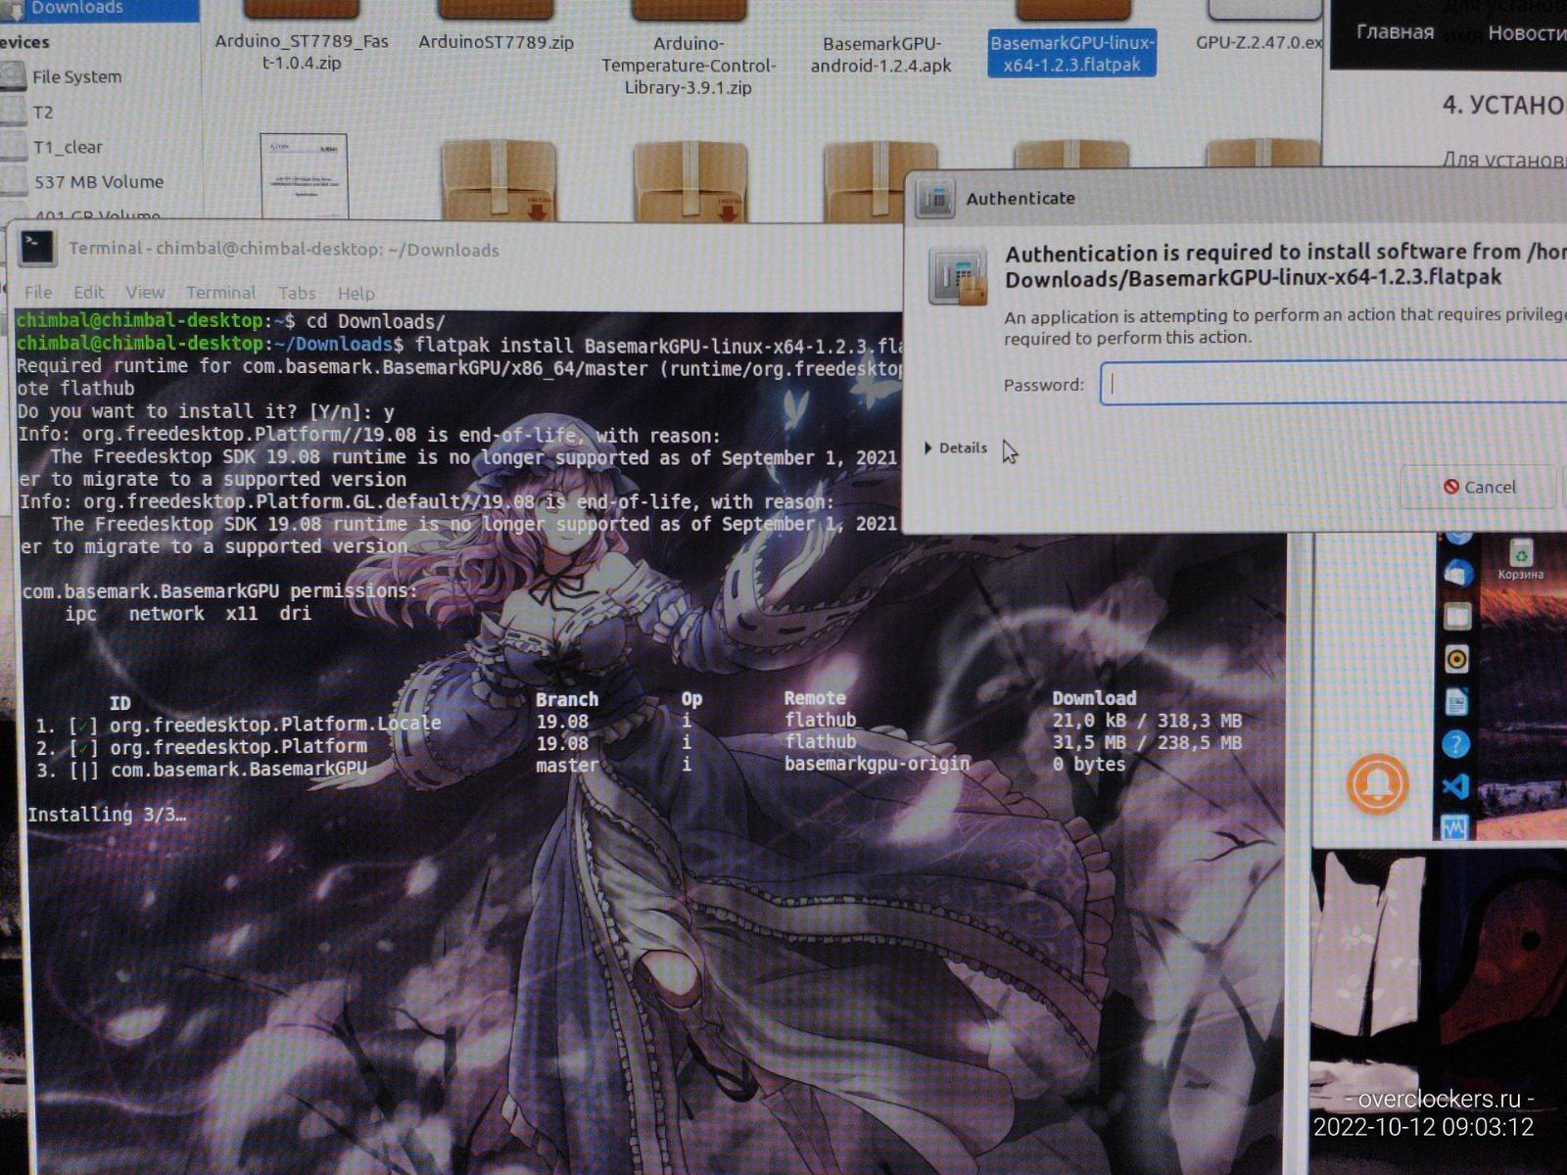Launch Thunderbird mail from the dock
The width and height of the screenshot is (1567, 1175).
coord(1456,573)
